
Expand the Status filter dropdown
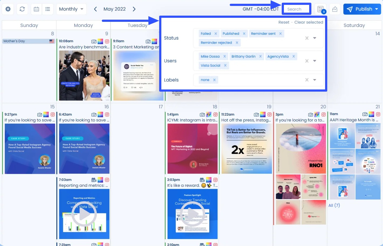point(315,38)
